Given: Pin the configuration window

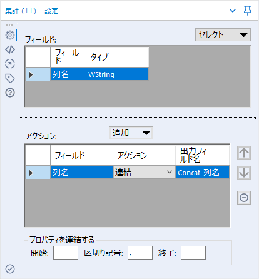Looking at the screenshot, I should click(248, 11).
